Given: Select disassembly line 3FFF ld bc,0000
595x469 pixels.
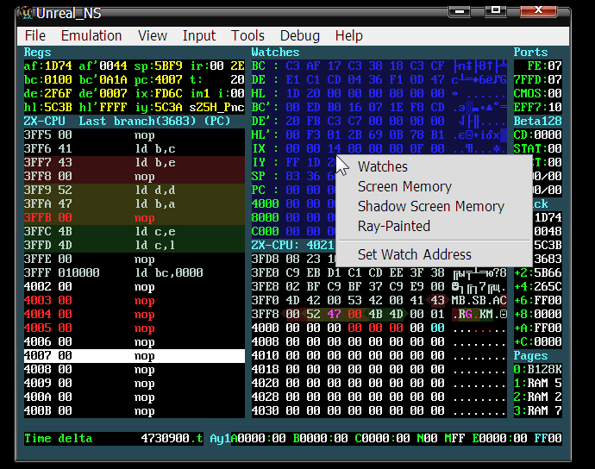Looking at the screenshot, I should 135,272.
